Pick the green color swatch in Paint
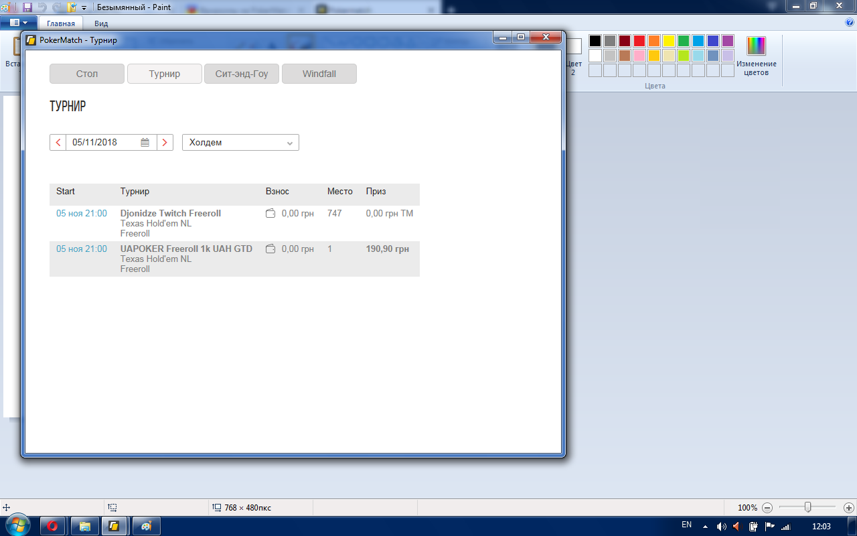Image resolution: width=857 pixels, height=536 pixels. coord(684,41)
